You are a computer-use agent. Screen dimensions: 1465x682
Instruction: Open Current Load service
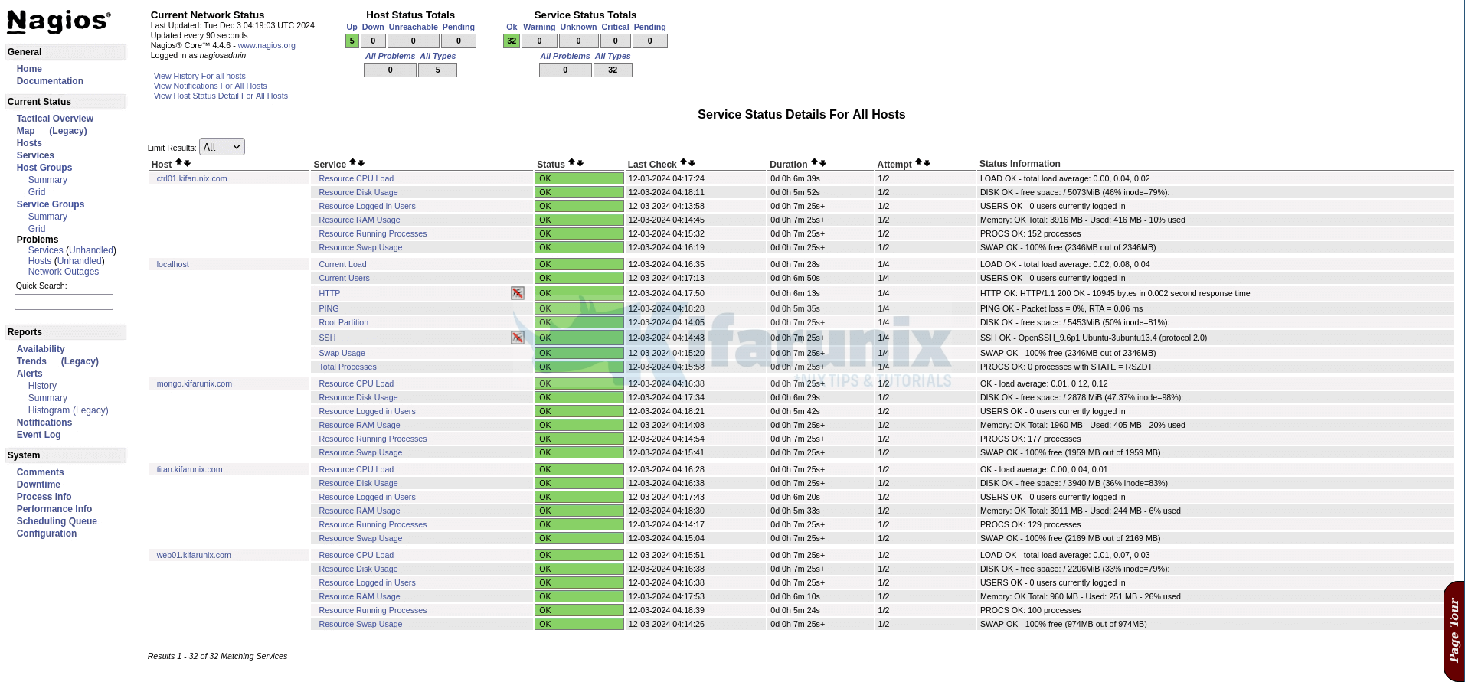[342, 264]
